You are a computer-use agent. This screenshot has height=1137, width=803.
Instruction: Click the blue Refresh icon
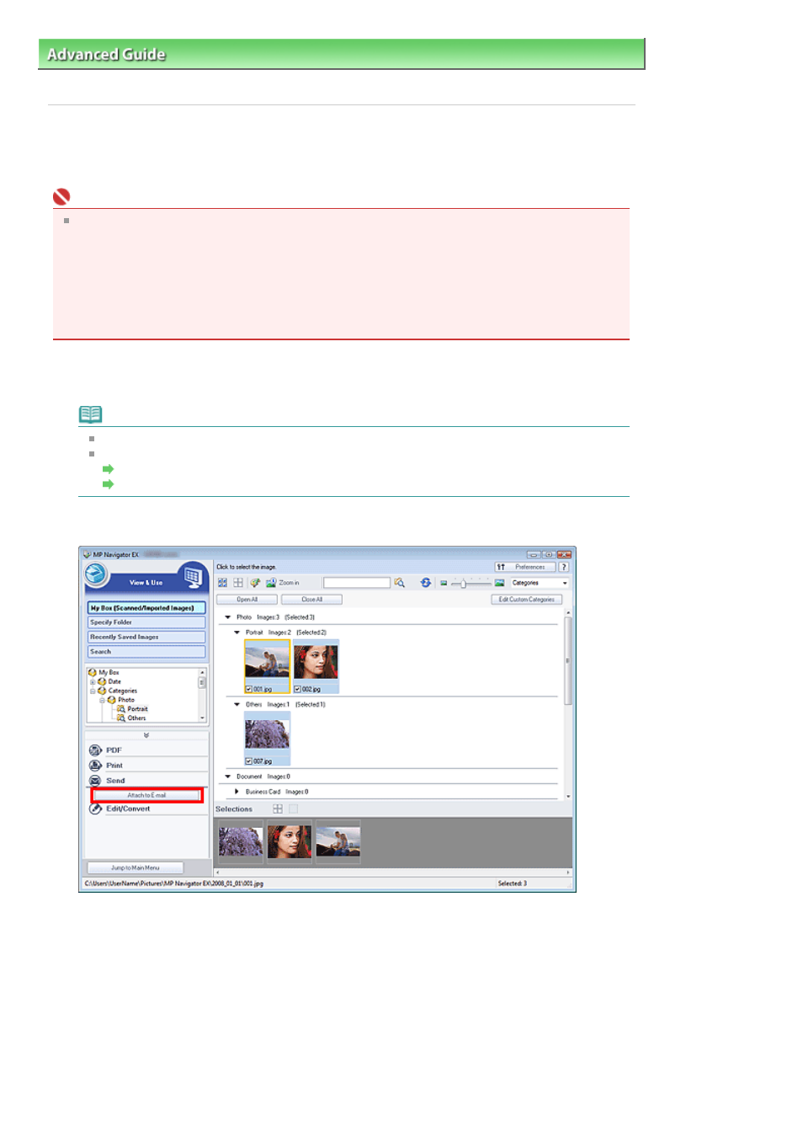(426, 583)
